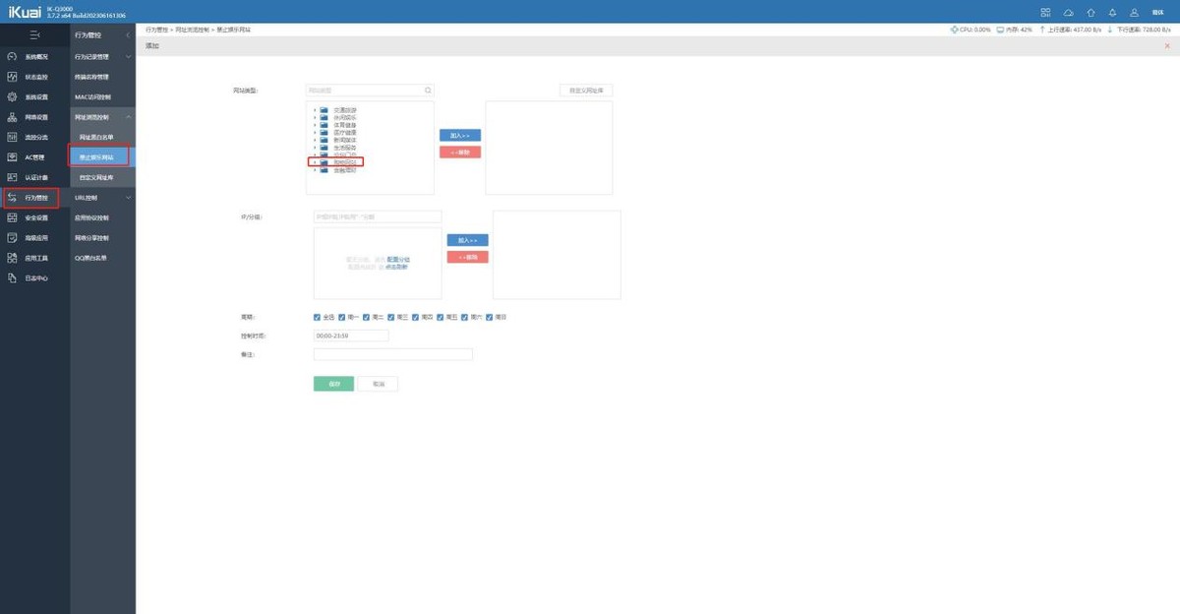The image size is (1180, 614).
Task: Click <<移除 button in IP/分组 section
Action: (467, 257)
